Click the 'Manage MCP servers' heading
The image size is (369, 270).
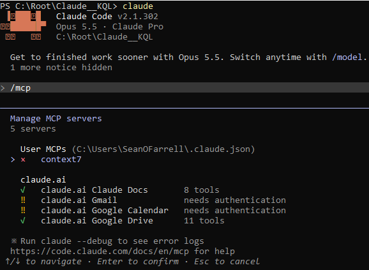pyautogui.click(x=56, y=119)
